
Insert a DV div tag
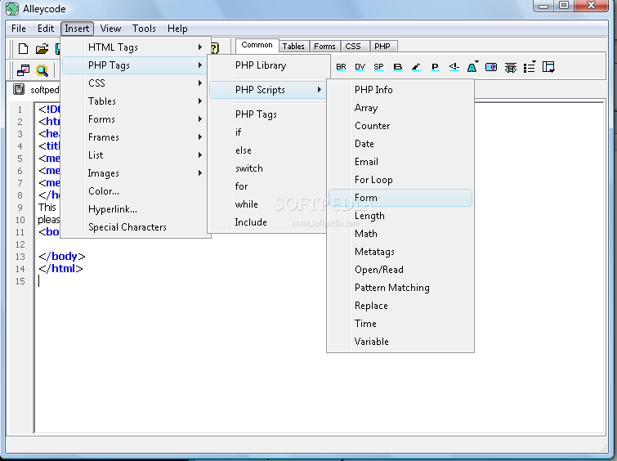360,67
